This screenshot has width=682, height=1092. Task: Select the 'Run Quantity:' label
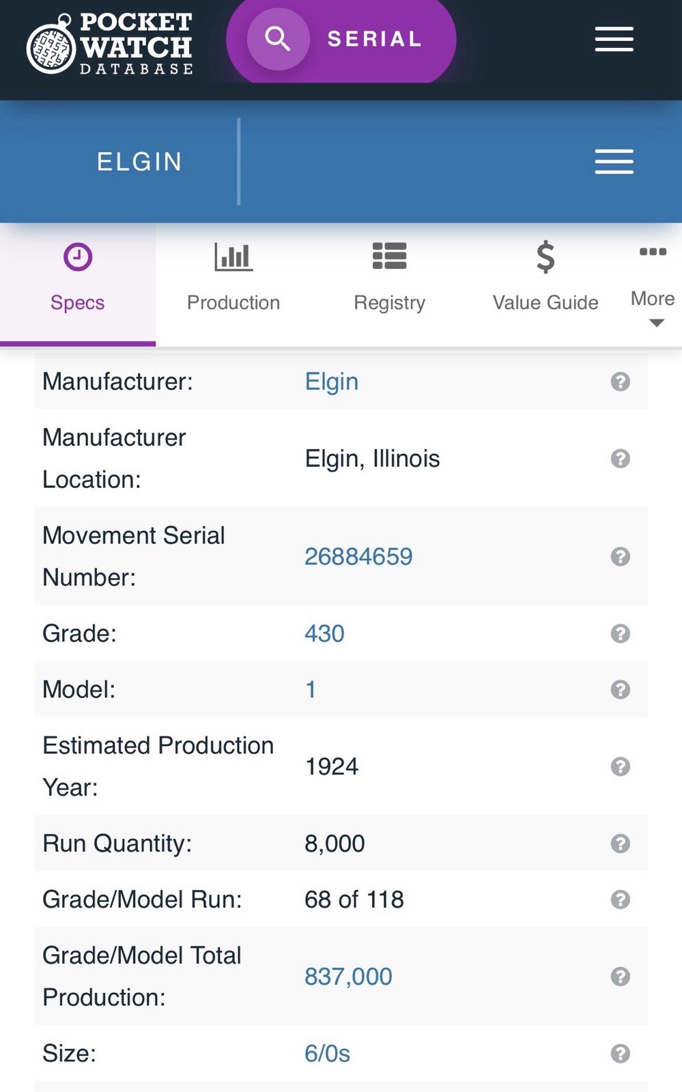pos(117,844)
